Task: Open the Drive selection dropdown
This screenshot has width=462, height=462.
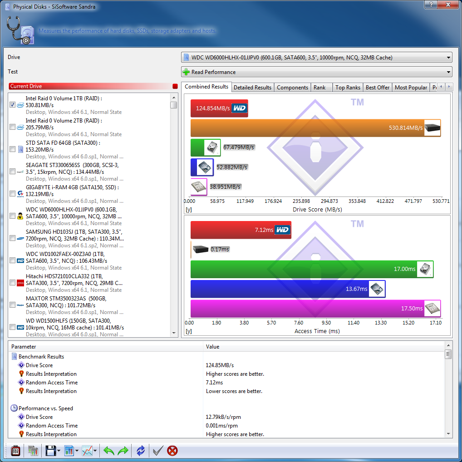Action: (317, 58)
